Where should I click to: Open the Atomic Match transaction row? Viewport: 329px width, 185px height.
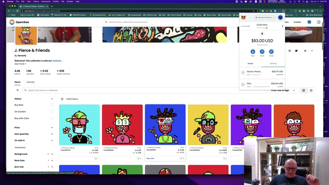coord(262,73)
